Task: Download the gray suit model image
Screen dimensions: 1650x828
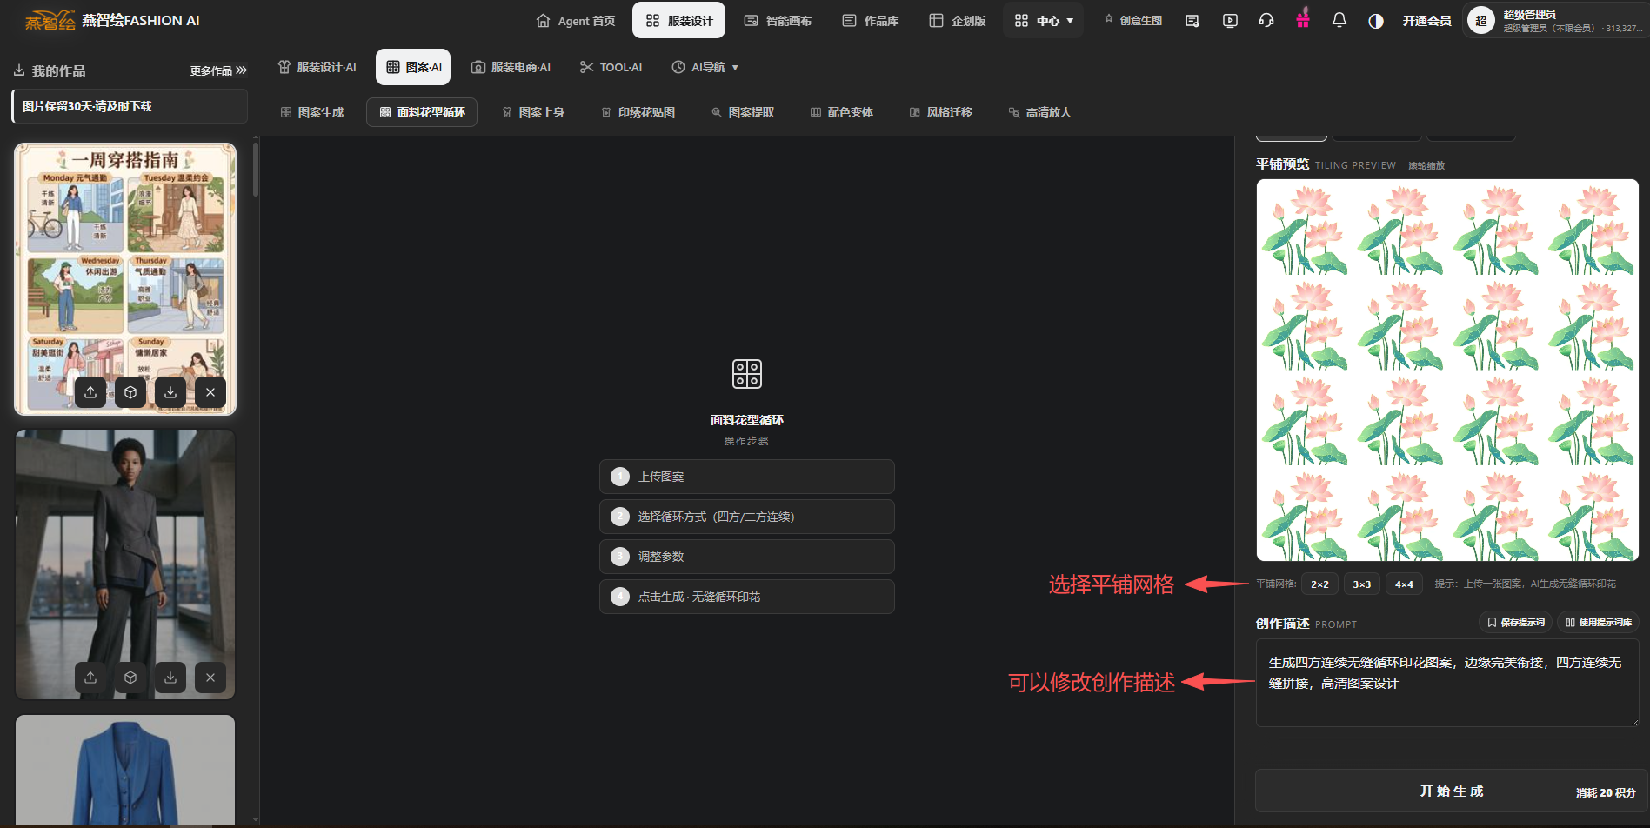Action: point(170,678)
